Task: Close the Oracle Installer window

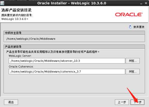Action: pos(146,3)
